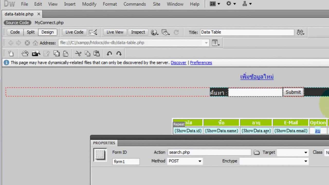The width and height of the screenshot is (329, 185).
Task: Switch to Split view
Action: pyautogui.click(x=31, y=32)
